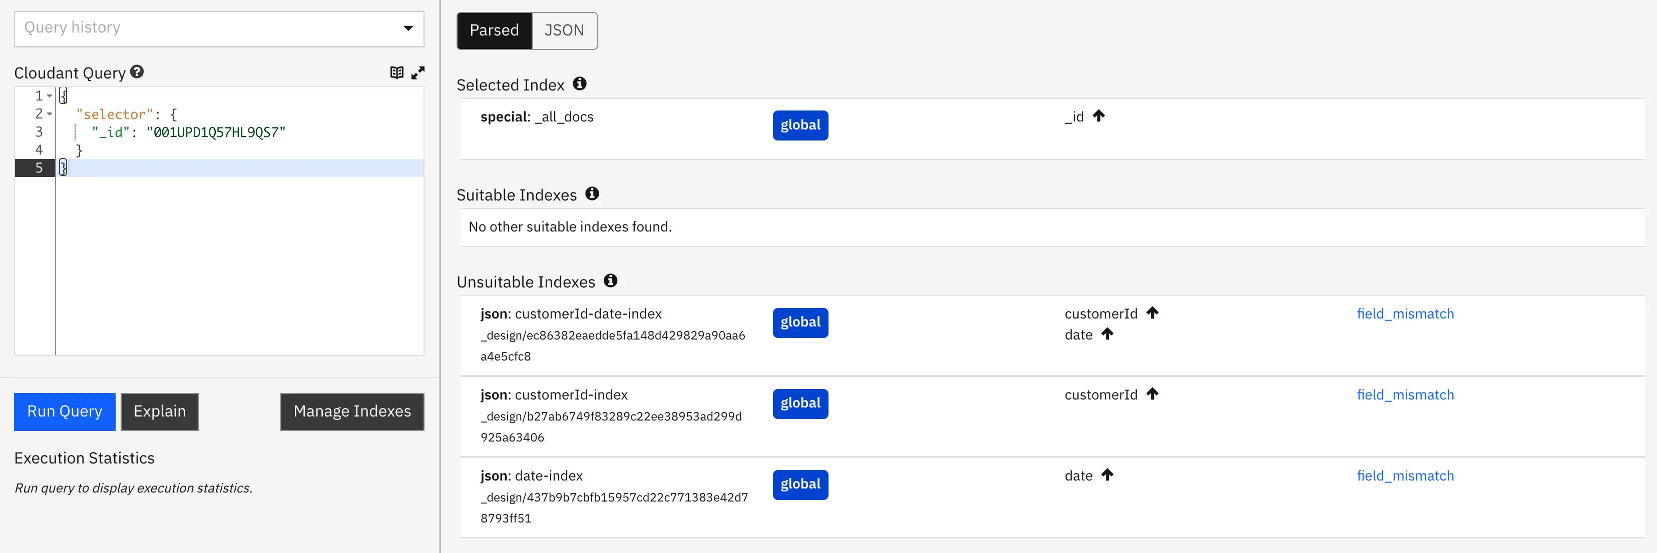Switch to the JSON tab
Screen dimensions: 1657x553
[x=564, y=30]
